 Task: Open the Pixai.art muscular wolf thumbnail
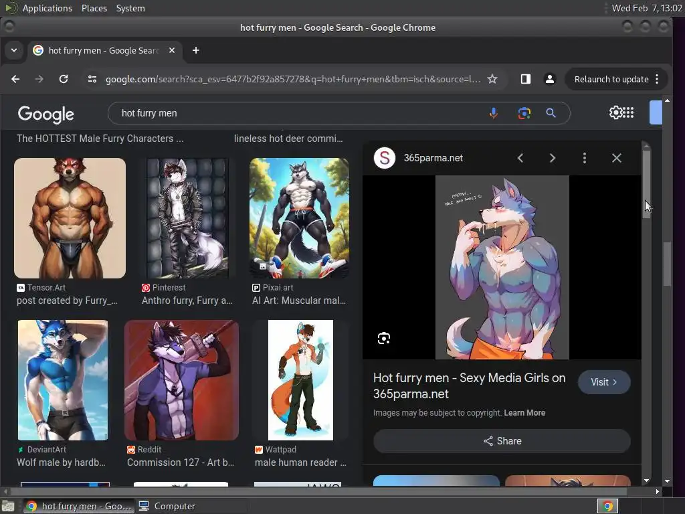coord(299,218)
